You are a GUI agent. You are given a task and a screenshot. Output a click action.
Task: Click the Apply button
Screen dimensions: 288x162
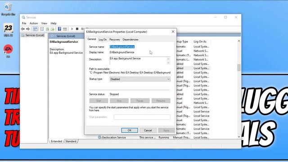(166, 130)
